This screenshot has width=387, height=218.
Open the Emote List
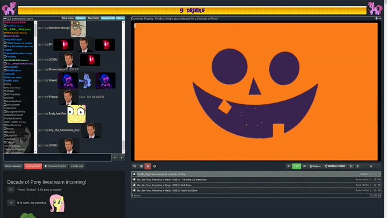[77, 166]
